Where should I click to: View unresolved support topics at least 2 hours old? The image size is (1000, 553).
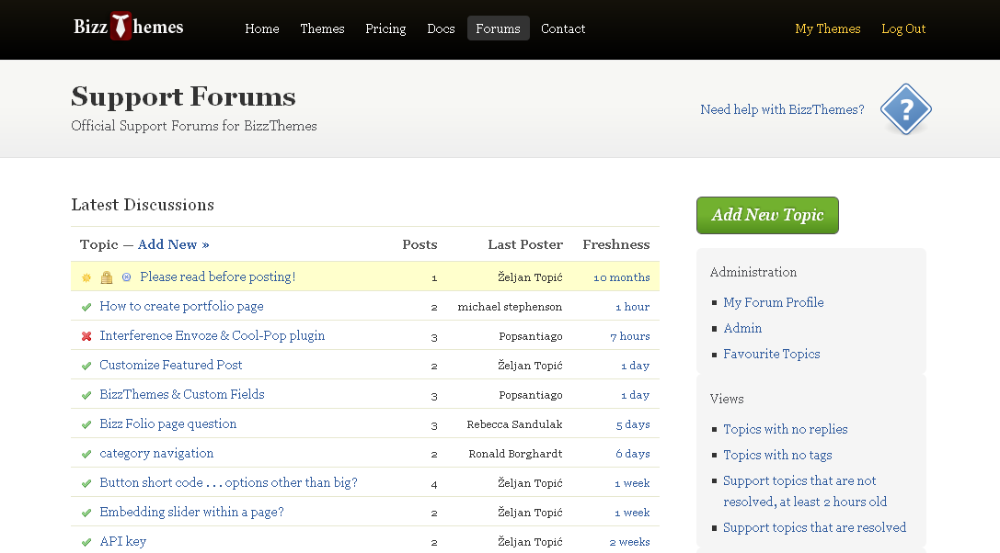805,491
